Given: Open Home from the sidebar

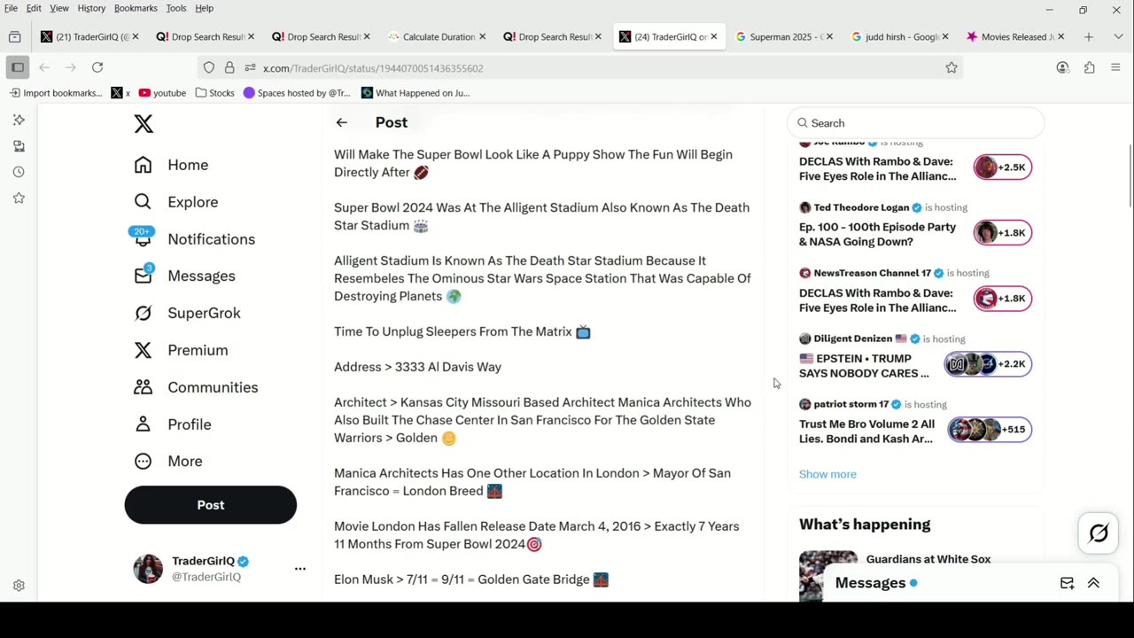Looking at the screenshot, I should (x=171, y=165).
